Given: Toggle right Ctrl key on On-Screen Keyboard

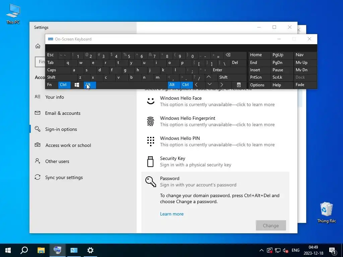Looking at the screenshot, I should coord(187,85).
